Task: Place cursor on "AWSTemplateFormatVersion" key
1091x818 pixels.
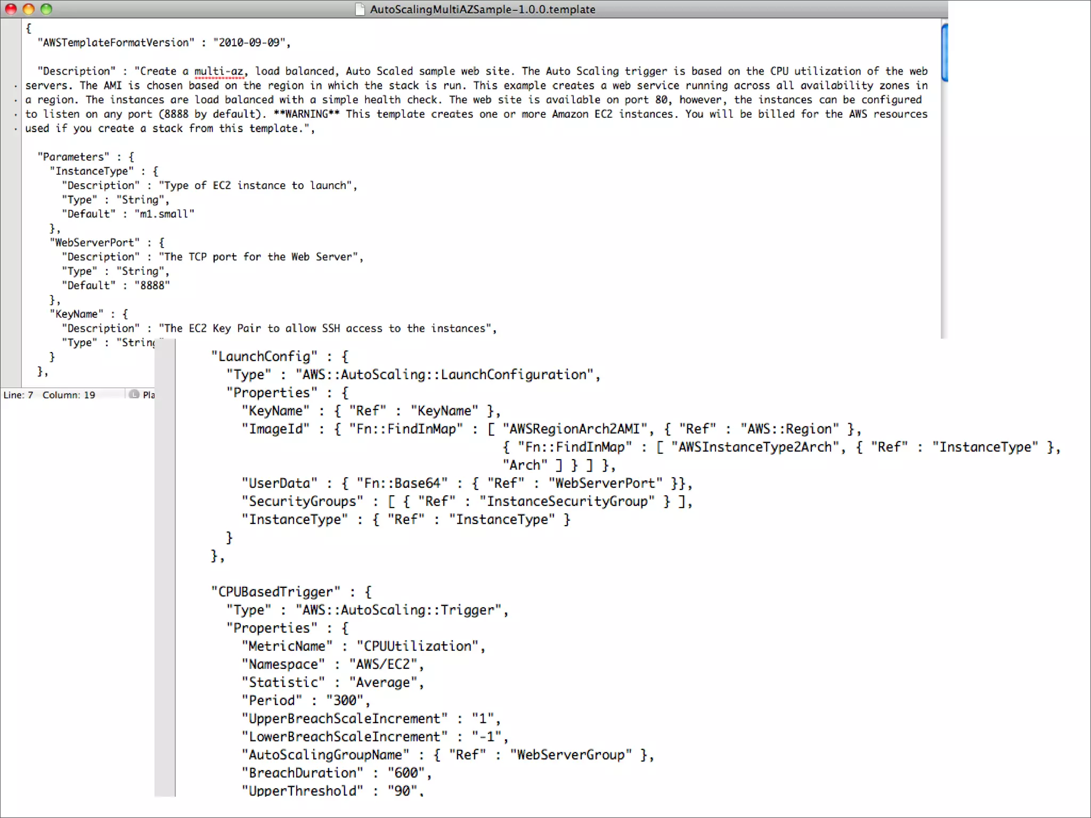Action: pyautogui.click(x=116, y=43)
